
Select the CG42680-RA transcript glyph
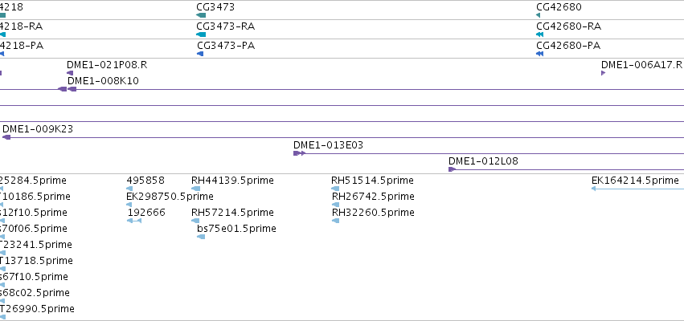tap(539, 35)
